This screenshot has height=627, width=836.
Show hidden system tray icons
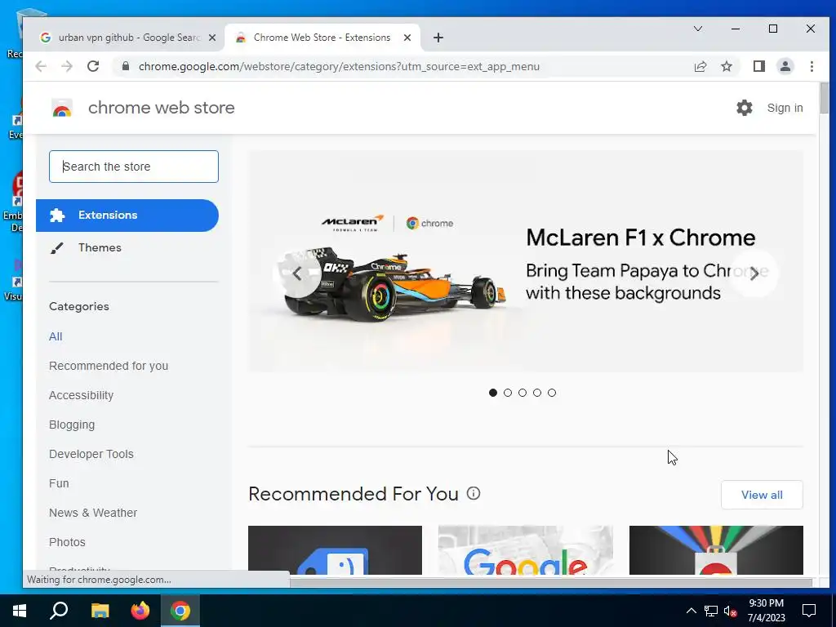[x=691, y=611]
